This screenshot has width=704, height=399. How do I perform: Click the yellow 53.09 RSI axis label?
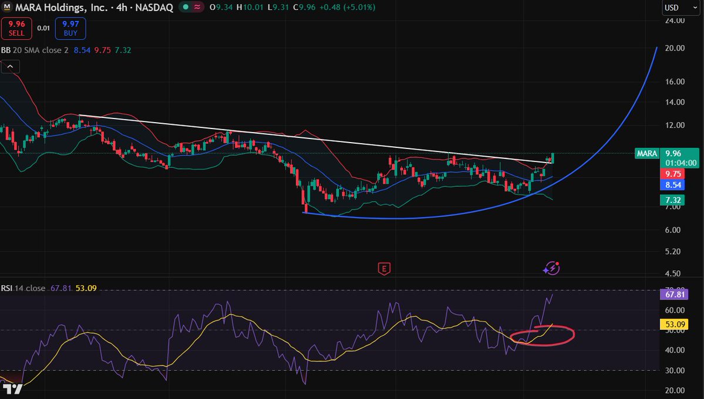[675, 324]
